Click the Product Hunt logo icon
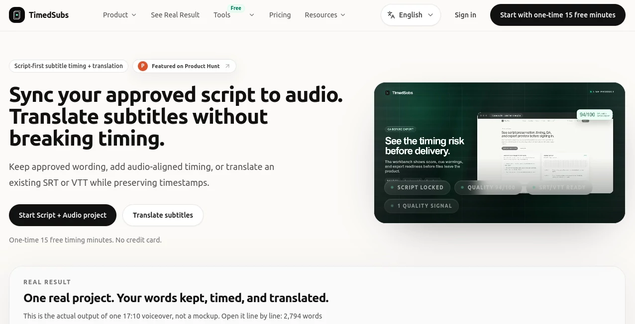 tap(143, 66)
